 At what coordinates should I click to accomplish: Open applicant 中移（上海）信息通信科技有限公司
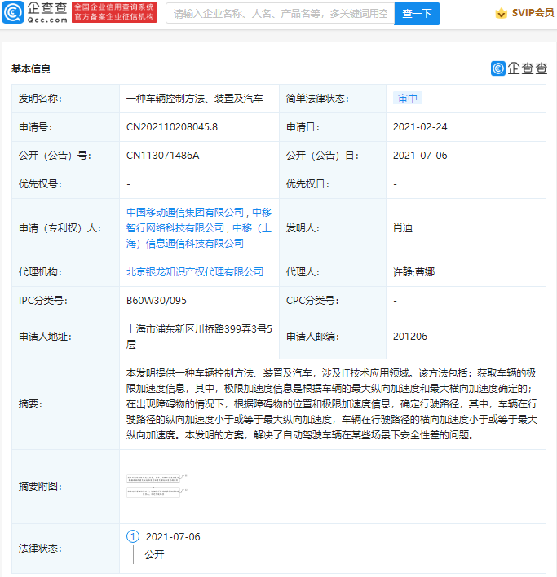click(x=185, y=243)
